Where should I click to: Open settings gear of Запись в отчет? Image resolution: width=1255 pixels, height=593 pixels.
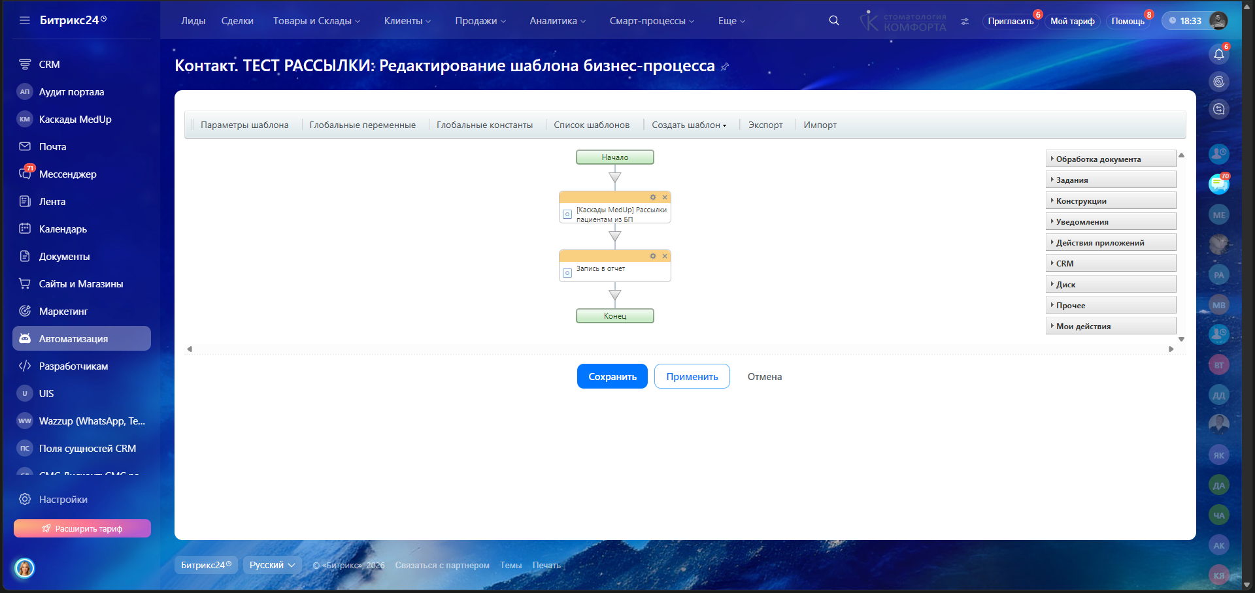click(653, 256)
